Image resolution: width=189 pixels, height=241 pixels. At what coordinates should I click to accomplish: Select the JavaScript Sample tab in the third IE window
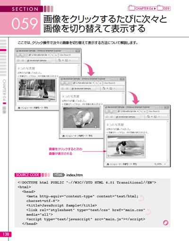[x=127, y=117]
